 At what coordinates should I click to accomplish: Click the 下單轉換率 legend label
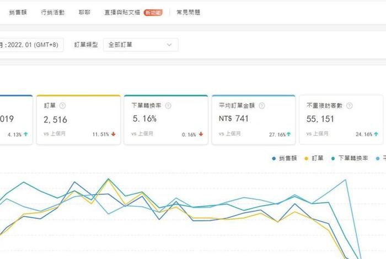pyautogui.click(x=353, y=158)
